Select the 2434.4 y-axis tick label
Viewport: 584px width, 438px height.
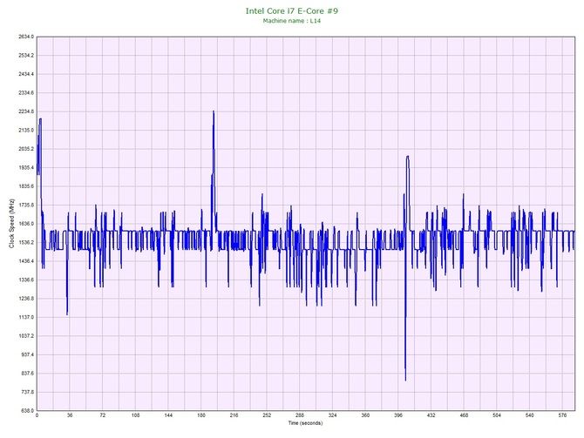tap(26, 74)
